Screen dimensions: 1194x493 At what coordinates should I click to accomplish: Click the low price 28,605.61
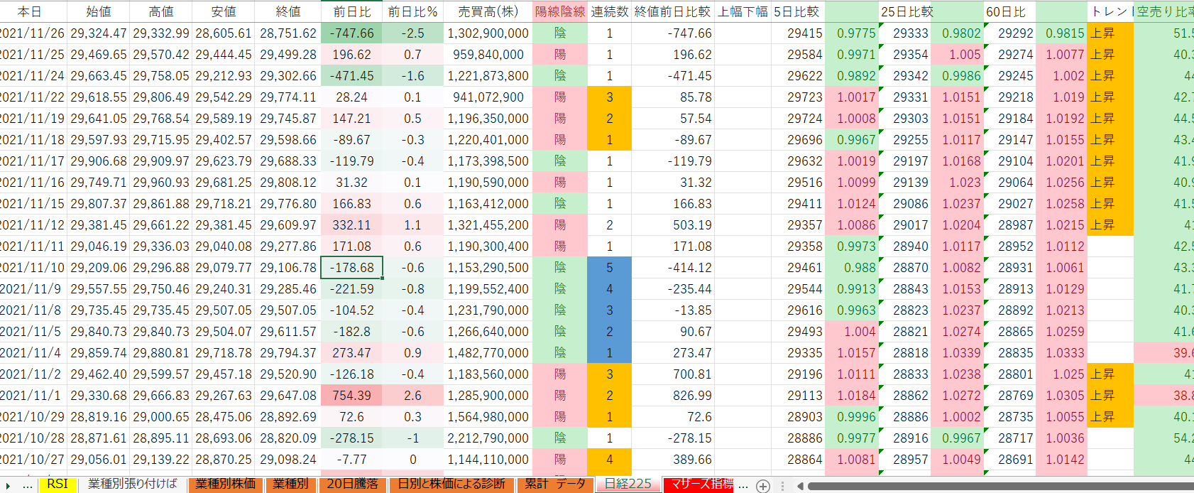(224, 33)
